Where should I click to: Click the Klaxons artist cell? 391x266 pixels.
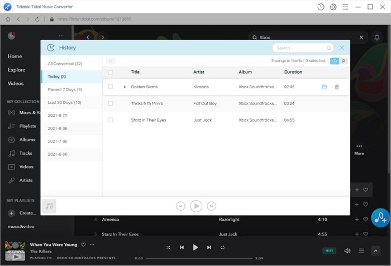[201, 87]
